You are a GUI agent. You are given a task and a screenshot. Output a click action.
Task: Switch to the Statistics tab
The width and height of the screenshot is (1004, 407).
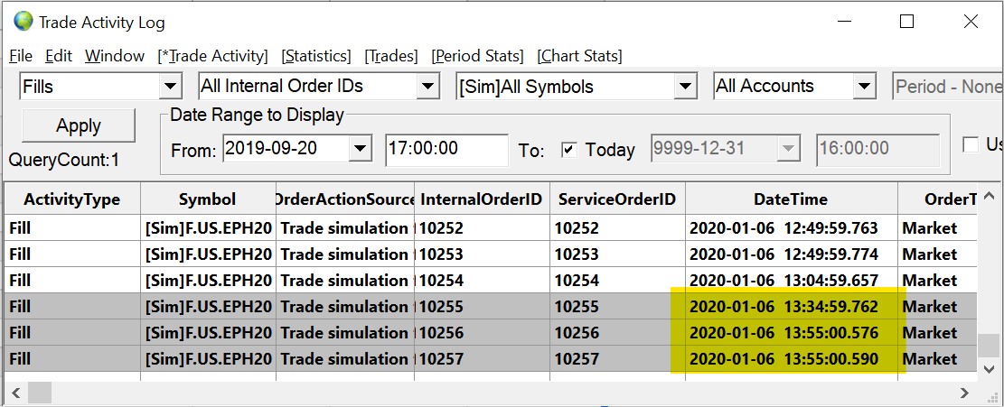[316, 56]
